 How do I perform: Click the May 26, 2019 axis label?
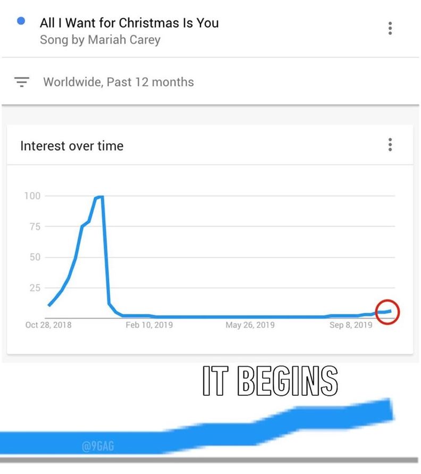click(x=250, y=325)
